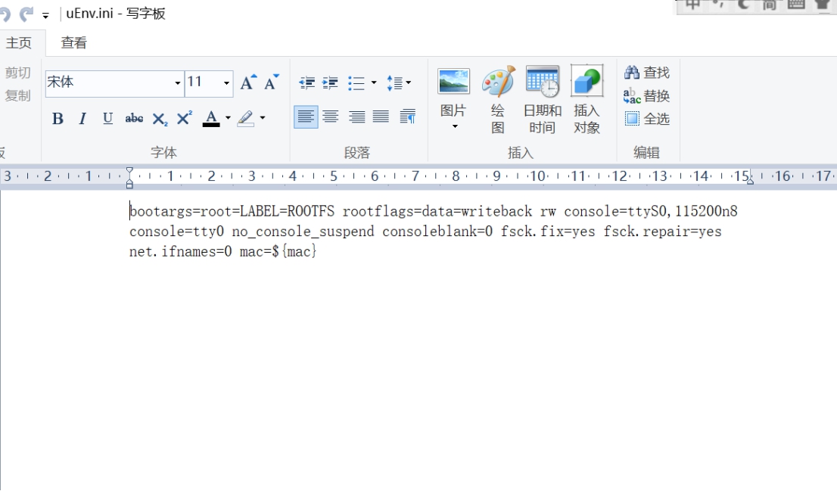Image resolution: width=837 pixels, height=491 pixels.
Task: Align text left
Action: (306, 117)
